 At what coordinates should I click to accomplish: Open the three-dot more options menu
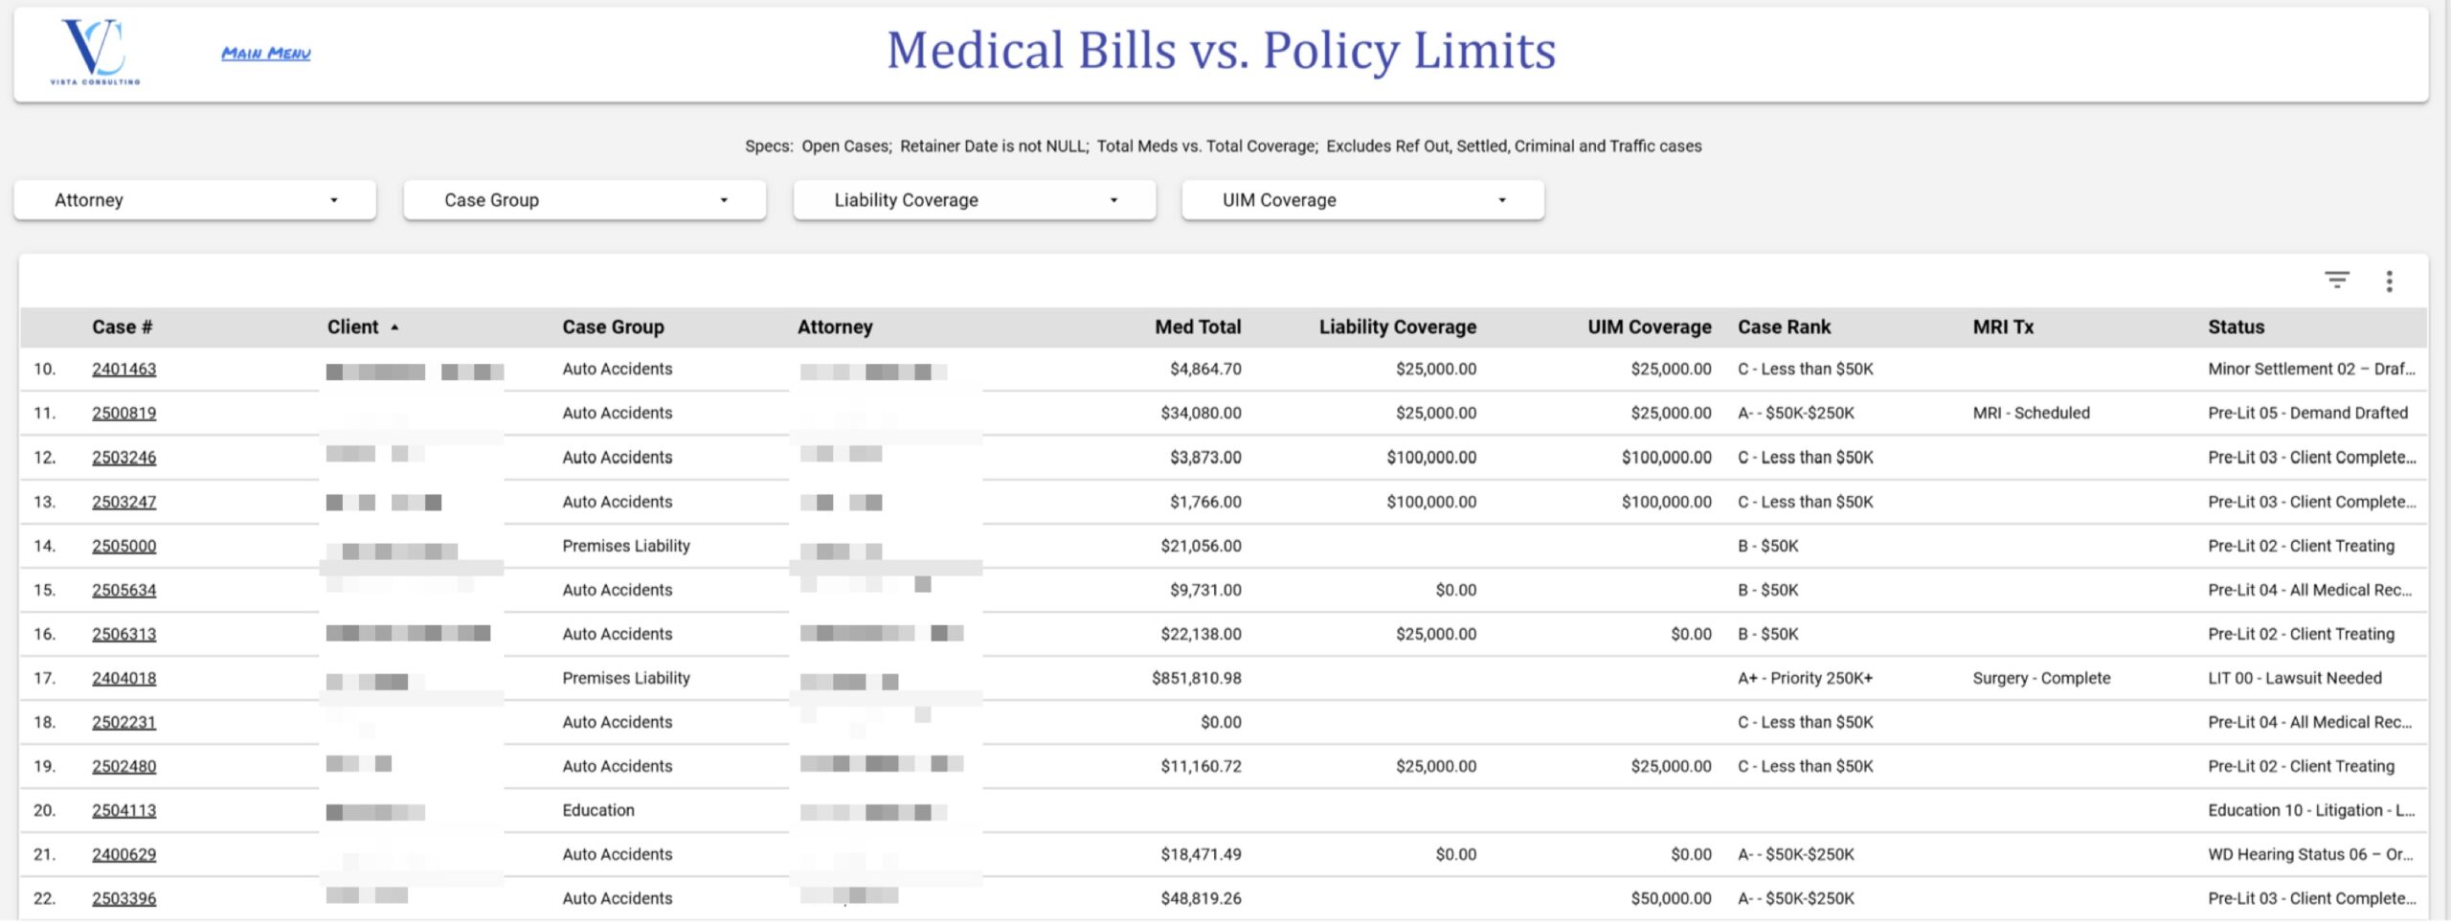[x=2389, y=281]
